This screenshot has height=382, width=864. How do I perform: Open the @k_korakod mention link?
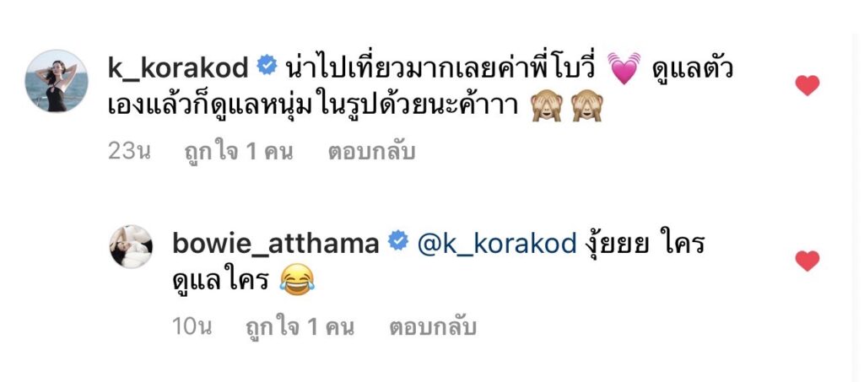click(x=496, y=244)
